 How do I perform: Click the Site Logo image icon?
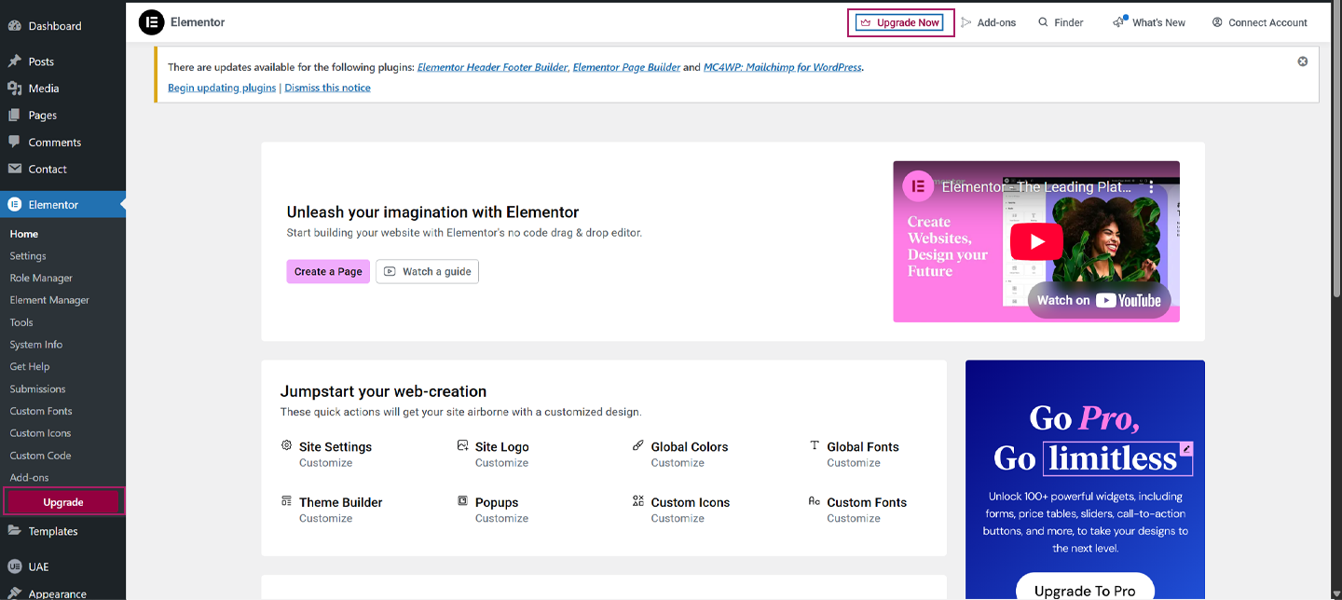coord(462,445)
